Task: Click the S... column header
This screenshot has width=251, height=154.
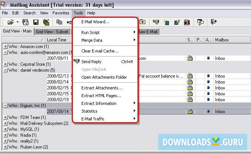Action: (x=190, y=40)
